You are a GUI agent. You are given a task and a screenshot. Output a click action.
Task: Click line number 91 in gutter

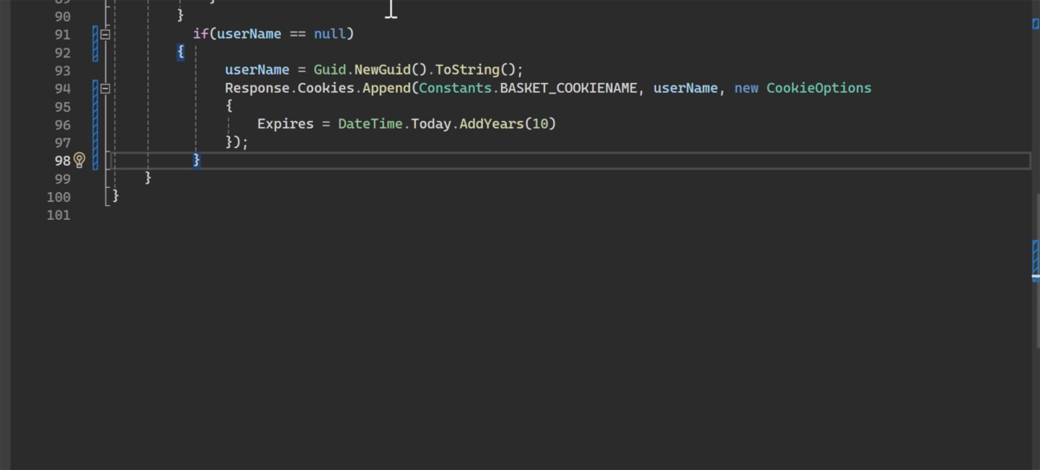point(62,35)
